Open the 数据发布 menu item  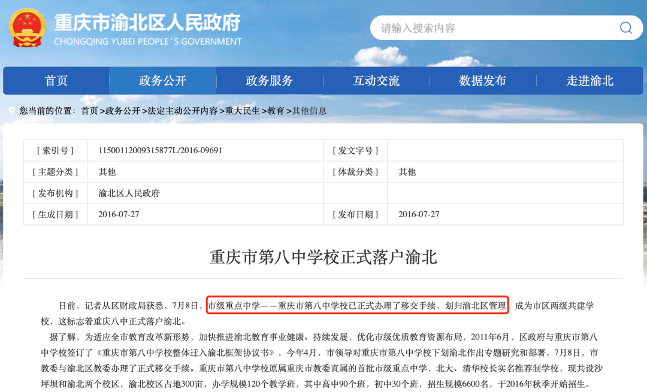pyautogui.click(x=483, y=81)
